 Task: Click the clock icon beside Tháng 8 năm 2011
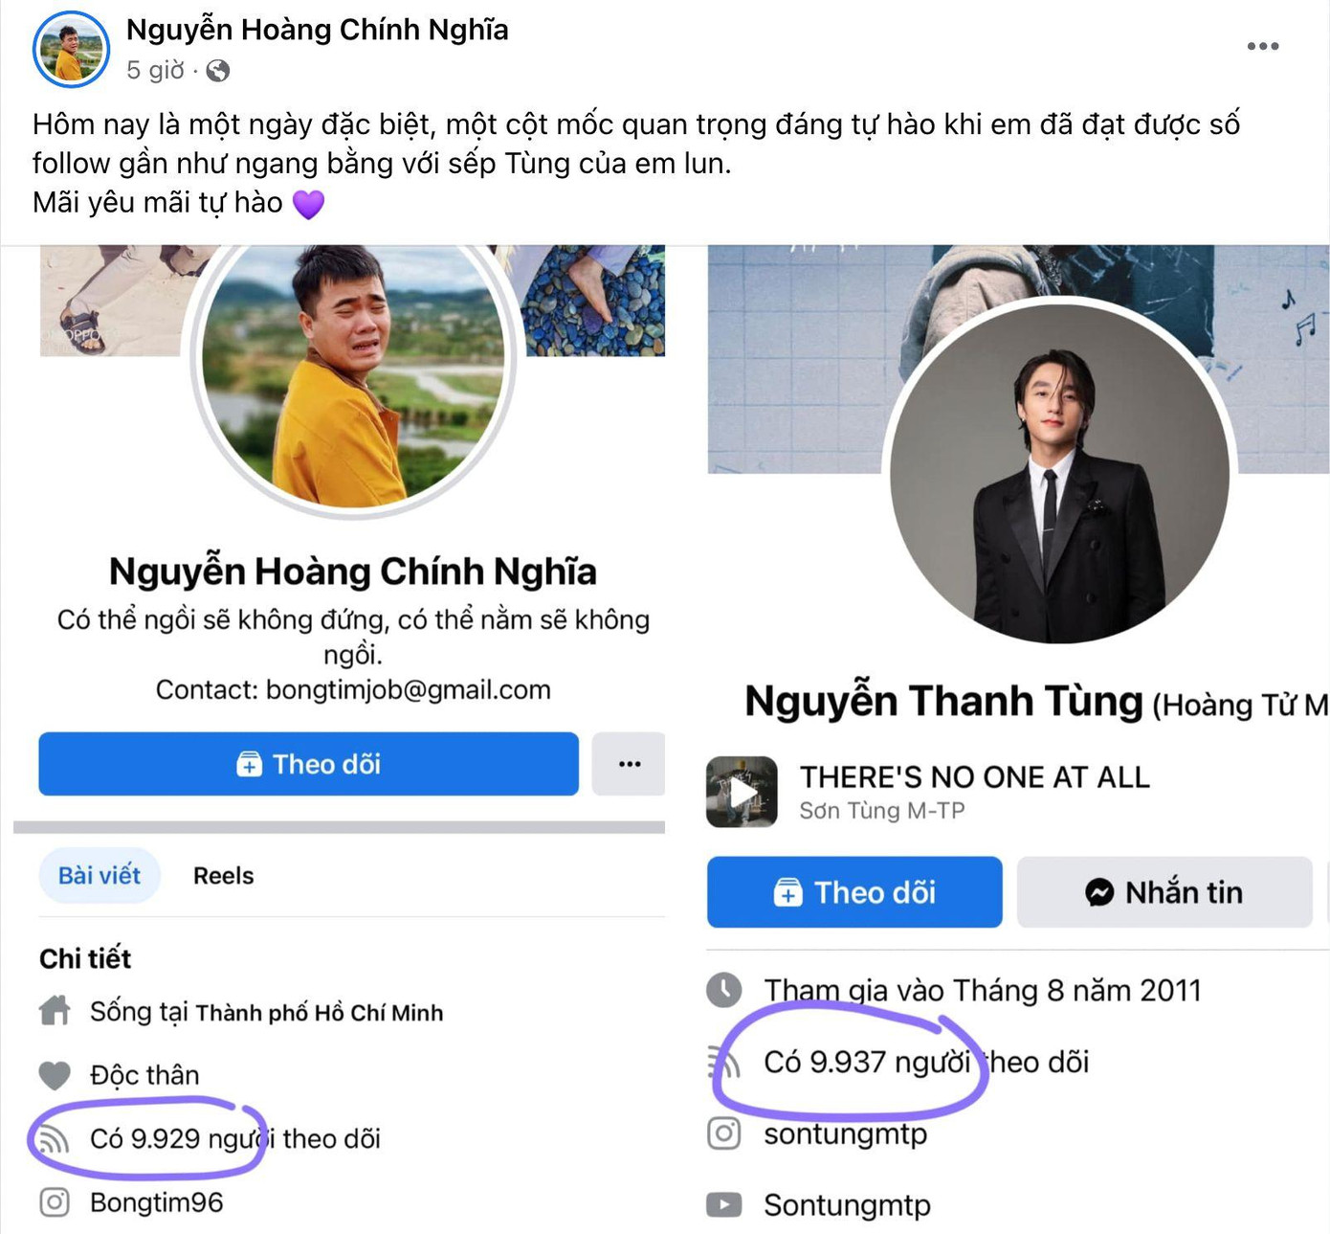tap(724, 990)
